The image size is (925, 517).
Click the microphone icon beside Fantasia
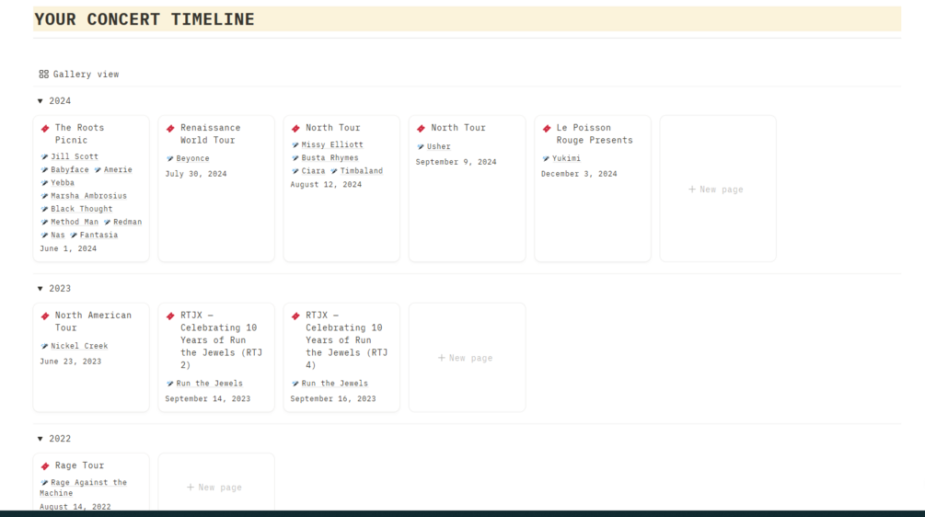click(74, 236)
